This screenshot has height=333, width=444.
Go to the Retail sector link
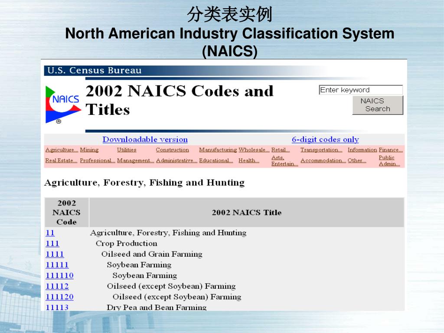click(x=281, y=150)
